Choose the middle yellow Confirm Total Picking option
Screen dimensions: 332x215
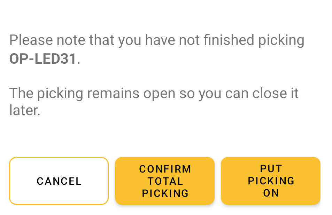pos(165,181)
